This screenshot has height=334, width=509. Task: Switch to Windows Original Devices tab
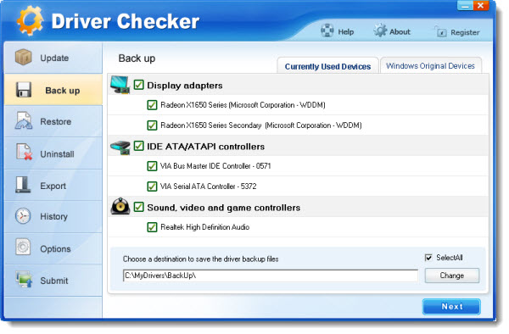430,66
